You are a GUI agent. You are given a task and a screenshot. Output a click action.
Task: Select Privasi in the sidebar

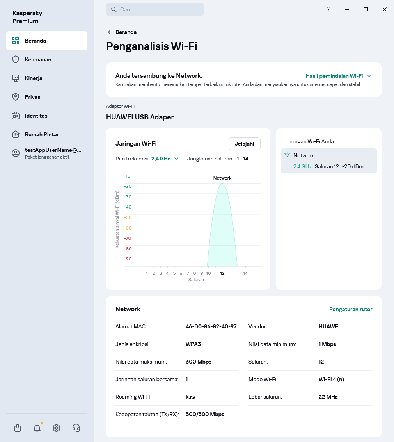(33, 97)
